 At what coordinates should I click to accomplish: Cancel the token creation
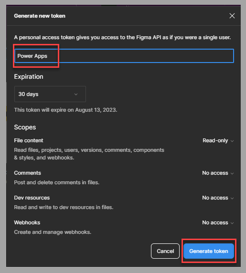pos(165,251)
